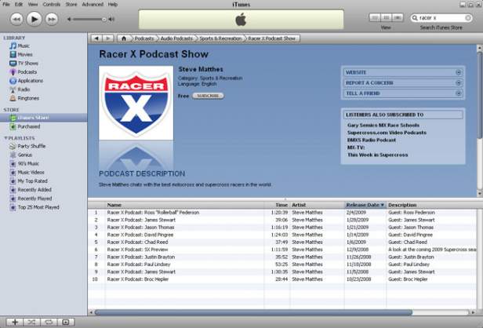Click Report a Concern
Viewport: 483px width, 328px height.
403,83
